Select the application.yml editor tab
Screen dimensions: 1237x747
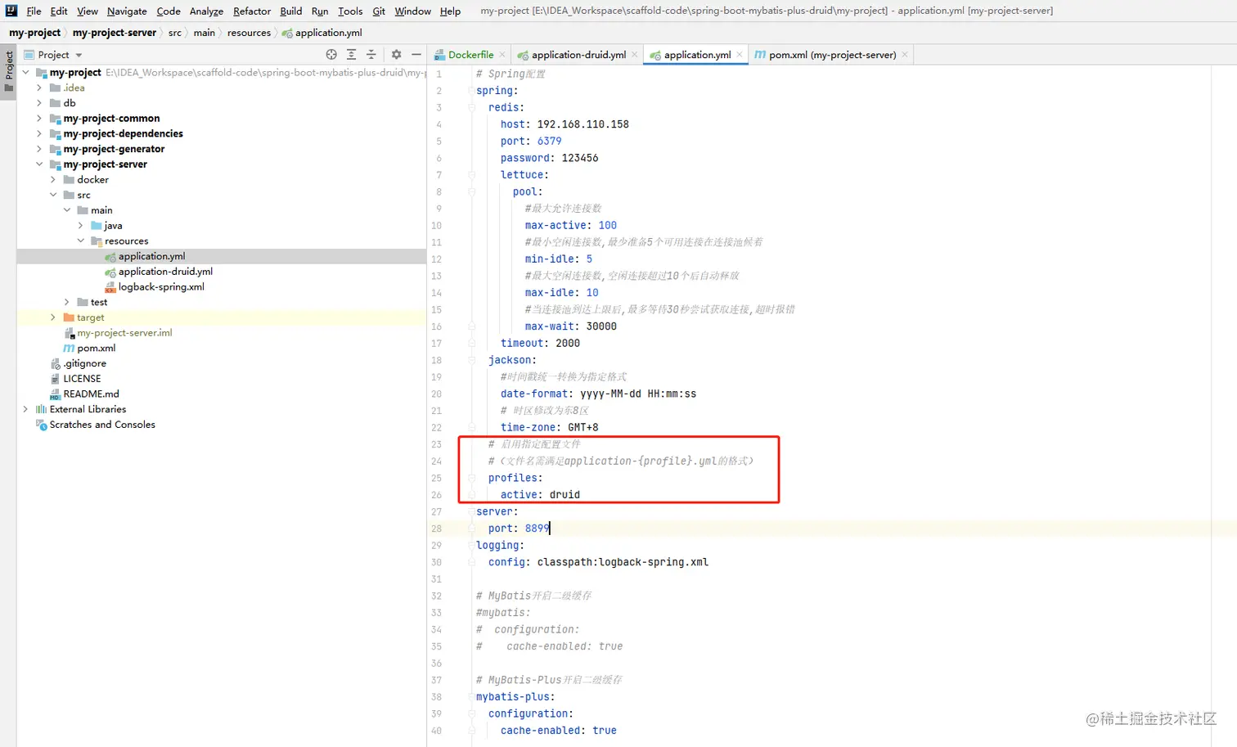point(697,55)
